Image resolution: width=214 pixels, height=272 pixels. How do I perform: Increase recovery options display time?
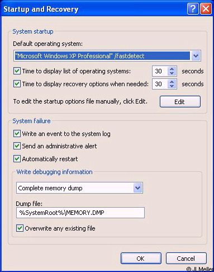[172, 82]
